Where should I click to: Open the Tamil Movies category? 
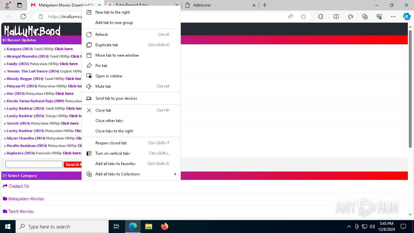(21, 211)
